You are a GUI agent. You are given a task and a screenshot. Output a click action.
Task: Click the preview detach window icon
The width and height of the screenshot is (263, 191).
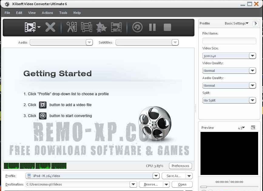pyautogui.click(x=253, y=128)
